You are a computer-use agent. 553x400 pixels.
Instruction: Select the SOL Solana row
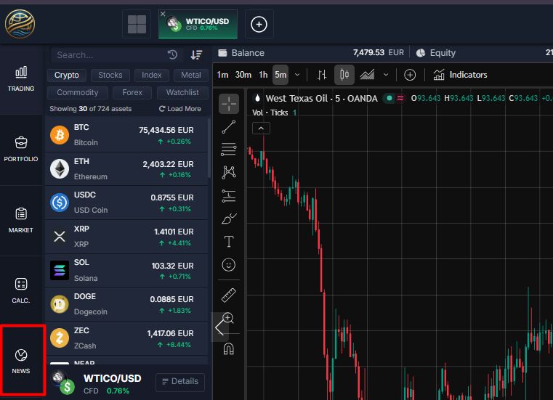pos(126,270)
